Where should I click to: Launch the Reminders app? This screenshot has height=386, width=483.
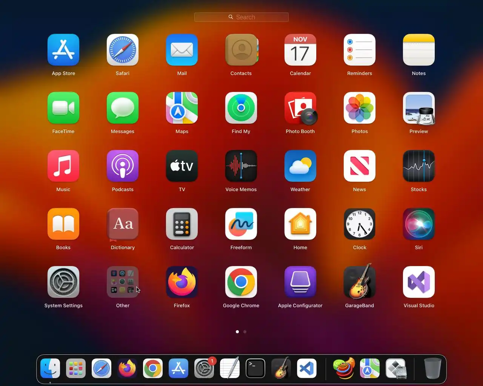(360, 50)
